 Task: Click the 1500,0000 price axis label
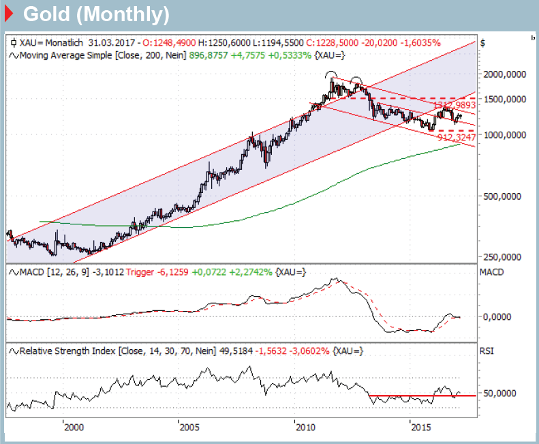click(x=505, y=99)
